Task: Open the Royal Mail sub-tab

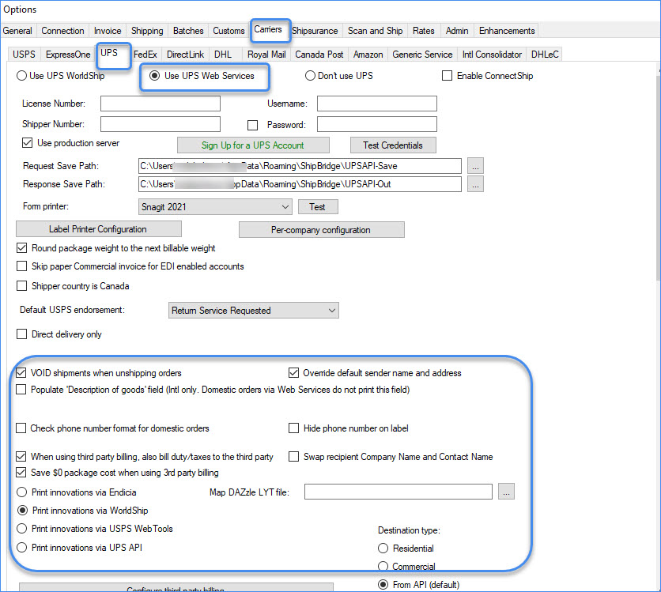Action: (x=266, y=55)
